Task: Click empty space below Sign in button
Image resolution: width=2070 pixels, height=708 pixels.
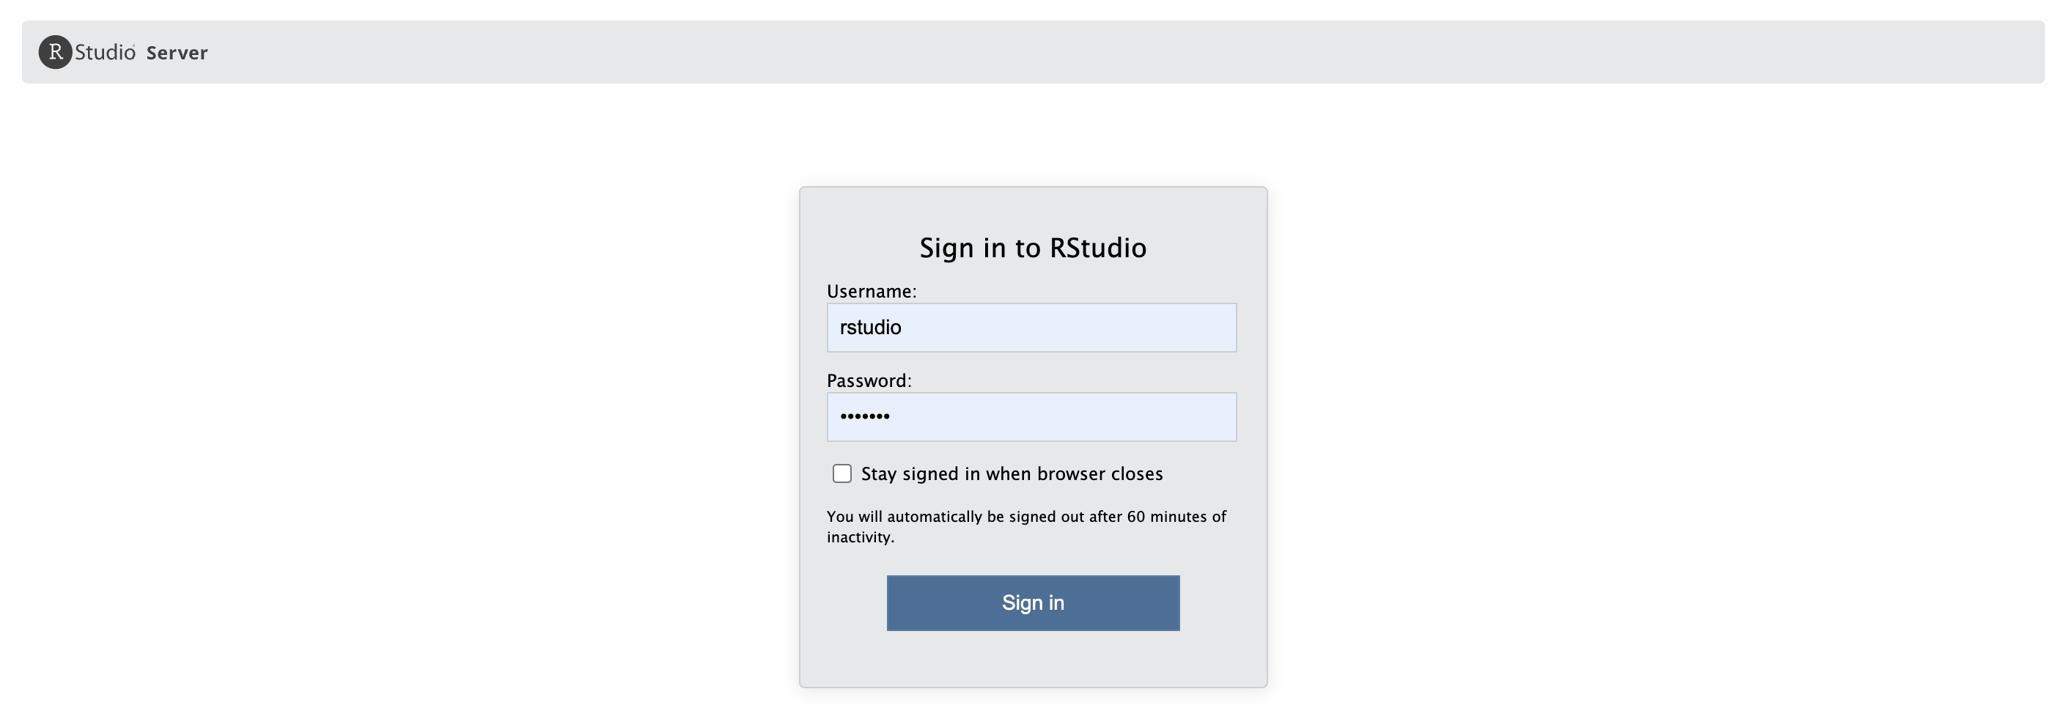Action: [x=1033, y=659]
